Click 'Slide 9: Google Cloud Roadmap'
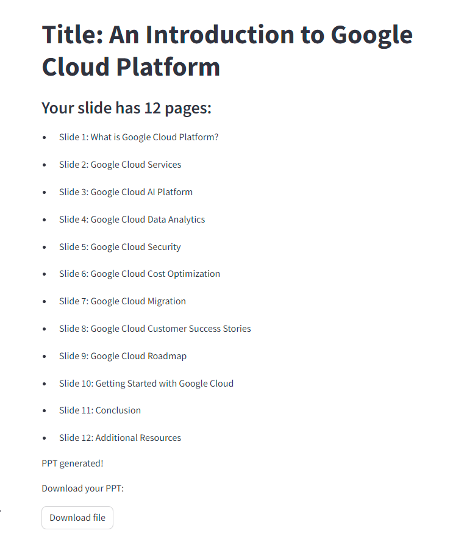 pos(123,356)
